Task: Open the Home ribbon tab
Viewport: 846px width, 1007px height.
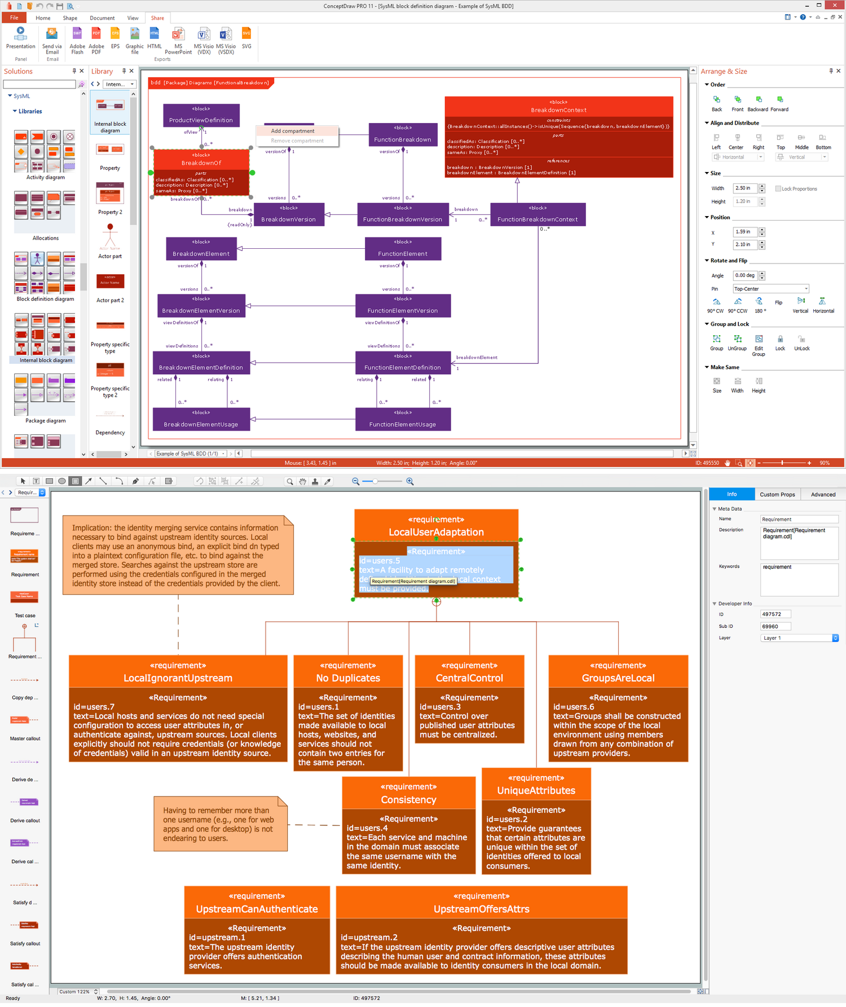Action: [43, 18]
